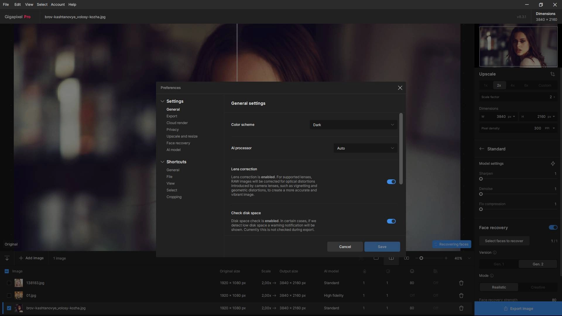Select the 2x upscale button
Image resolution: width=562 pixels, height=316 pixels.
coord(499,85)
